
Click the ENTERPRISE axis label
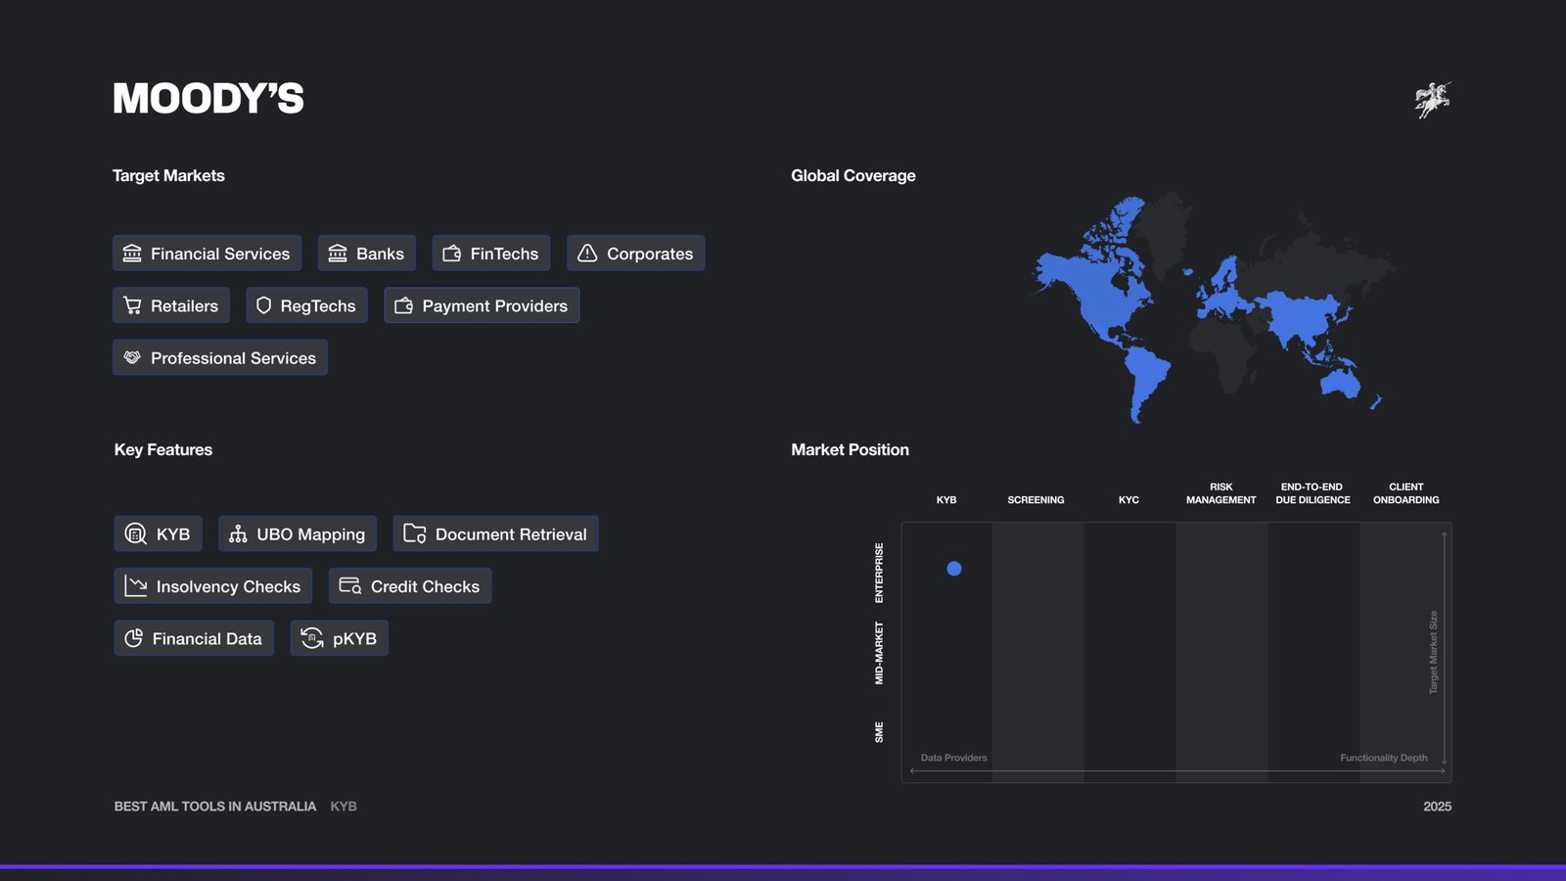(x=879, y=573)
